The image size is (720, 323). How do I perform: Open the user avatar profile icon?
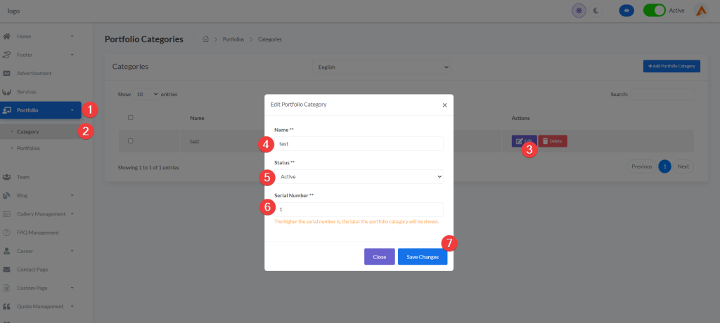pyautogui.click(x=701, y=11)
